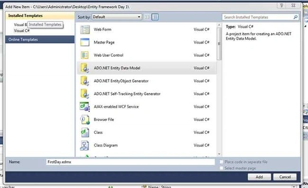Screen dimensions: 308x188
Task: Click the Add button
Action: [259, 177]
